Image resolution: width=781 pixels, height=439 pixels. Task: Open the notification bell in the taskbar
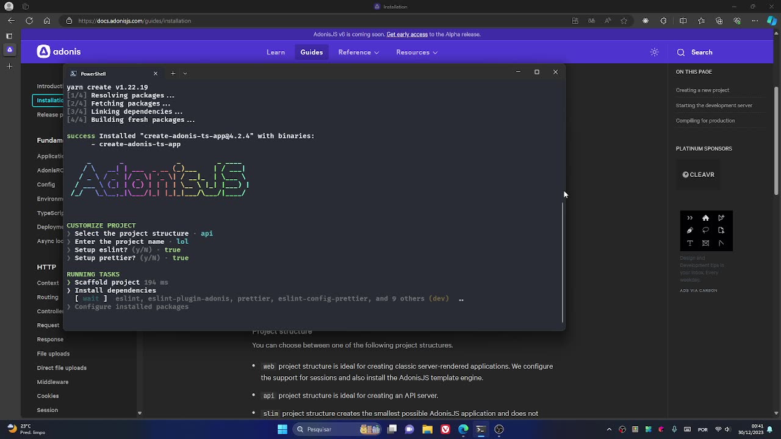[769, 429]
